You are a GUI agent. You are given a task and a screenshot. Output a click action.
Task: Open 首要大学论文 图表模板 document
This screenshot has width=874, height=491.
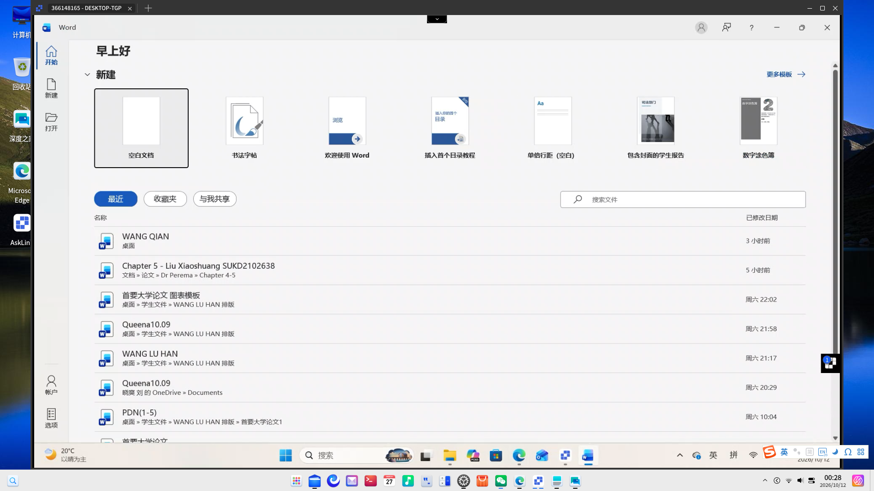tap(450, 300)
